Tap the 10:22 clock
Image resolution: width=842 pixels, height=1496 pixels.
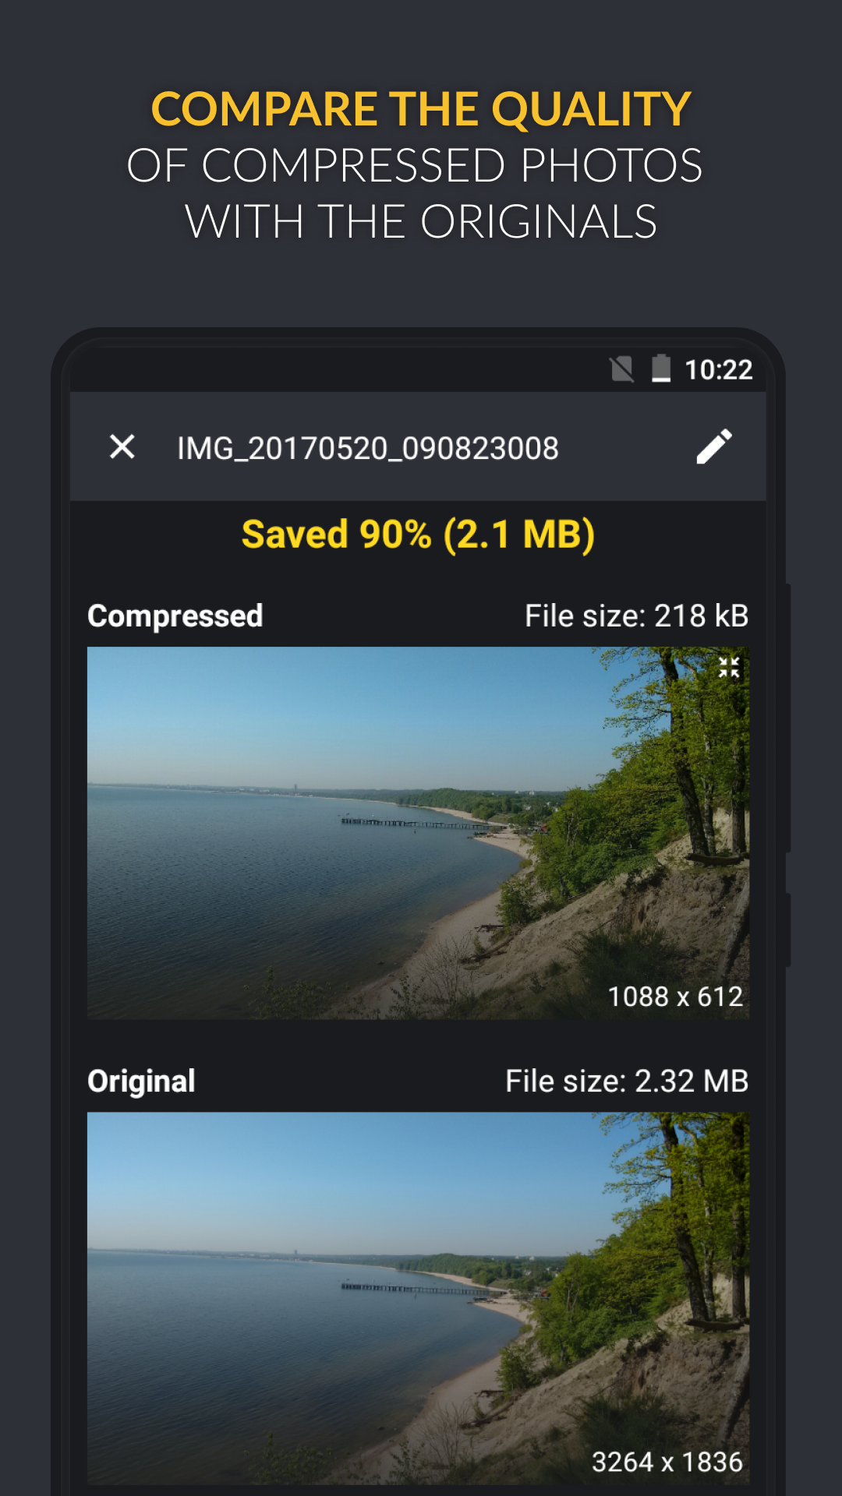coord(718,369)
